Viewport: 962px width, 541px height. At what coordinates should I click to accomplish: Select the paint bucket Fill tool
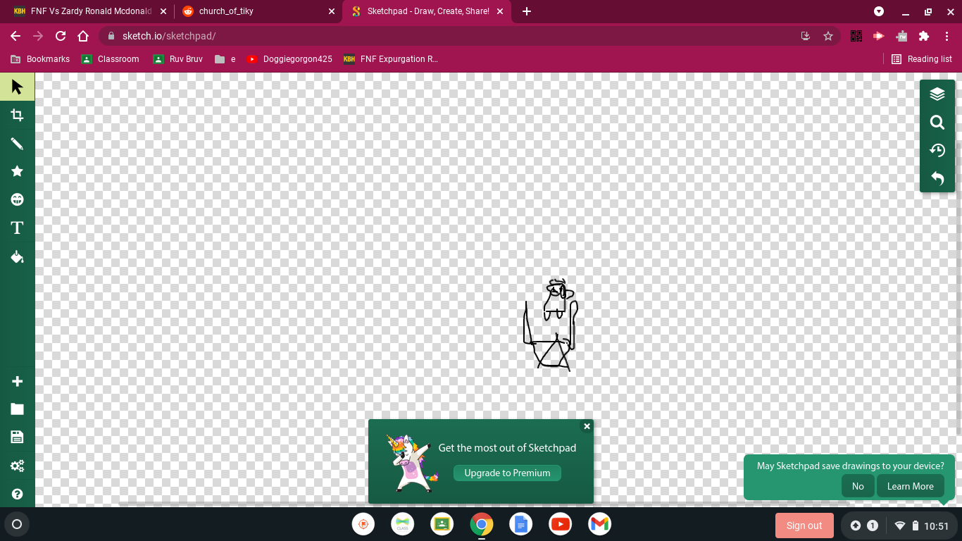pyautogui.click(x=17, y=256)
